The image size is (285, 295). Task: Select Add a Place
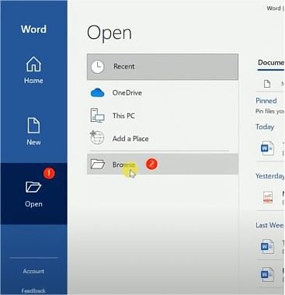[162, 138]
